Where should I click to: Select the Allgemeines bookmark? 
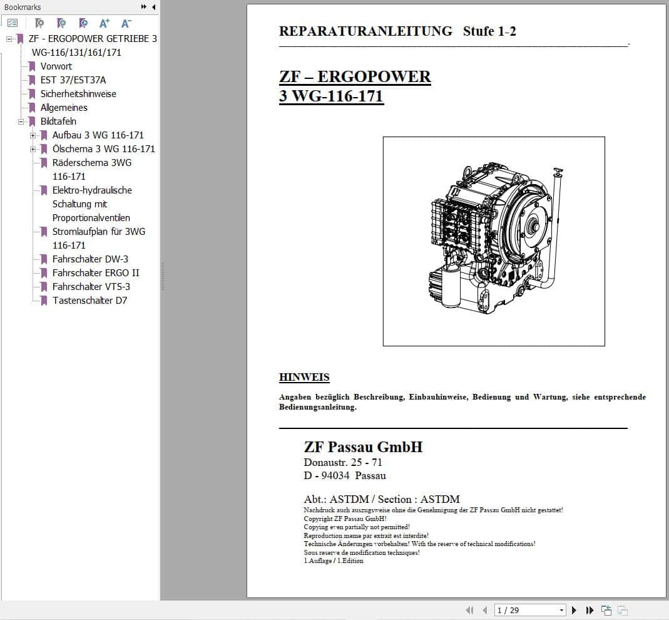point(64,108)
